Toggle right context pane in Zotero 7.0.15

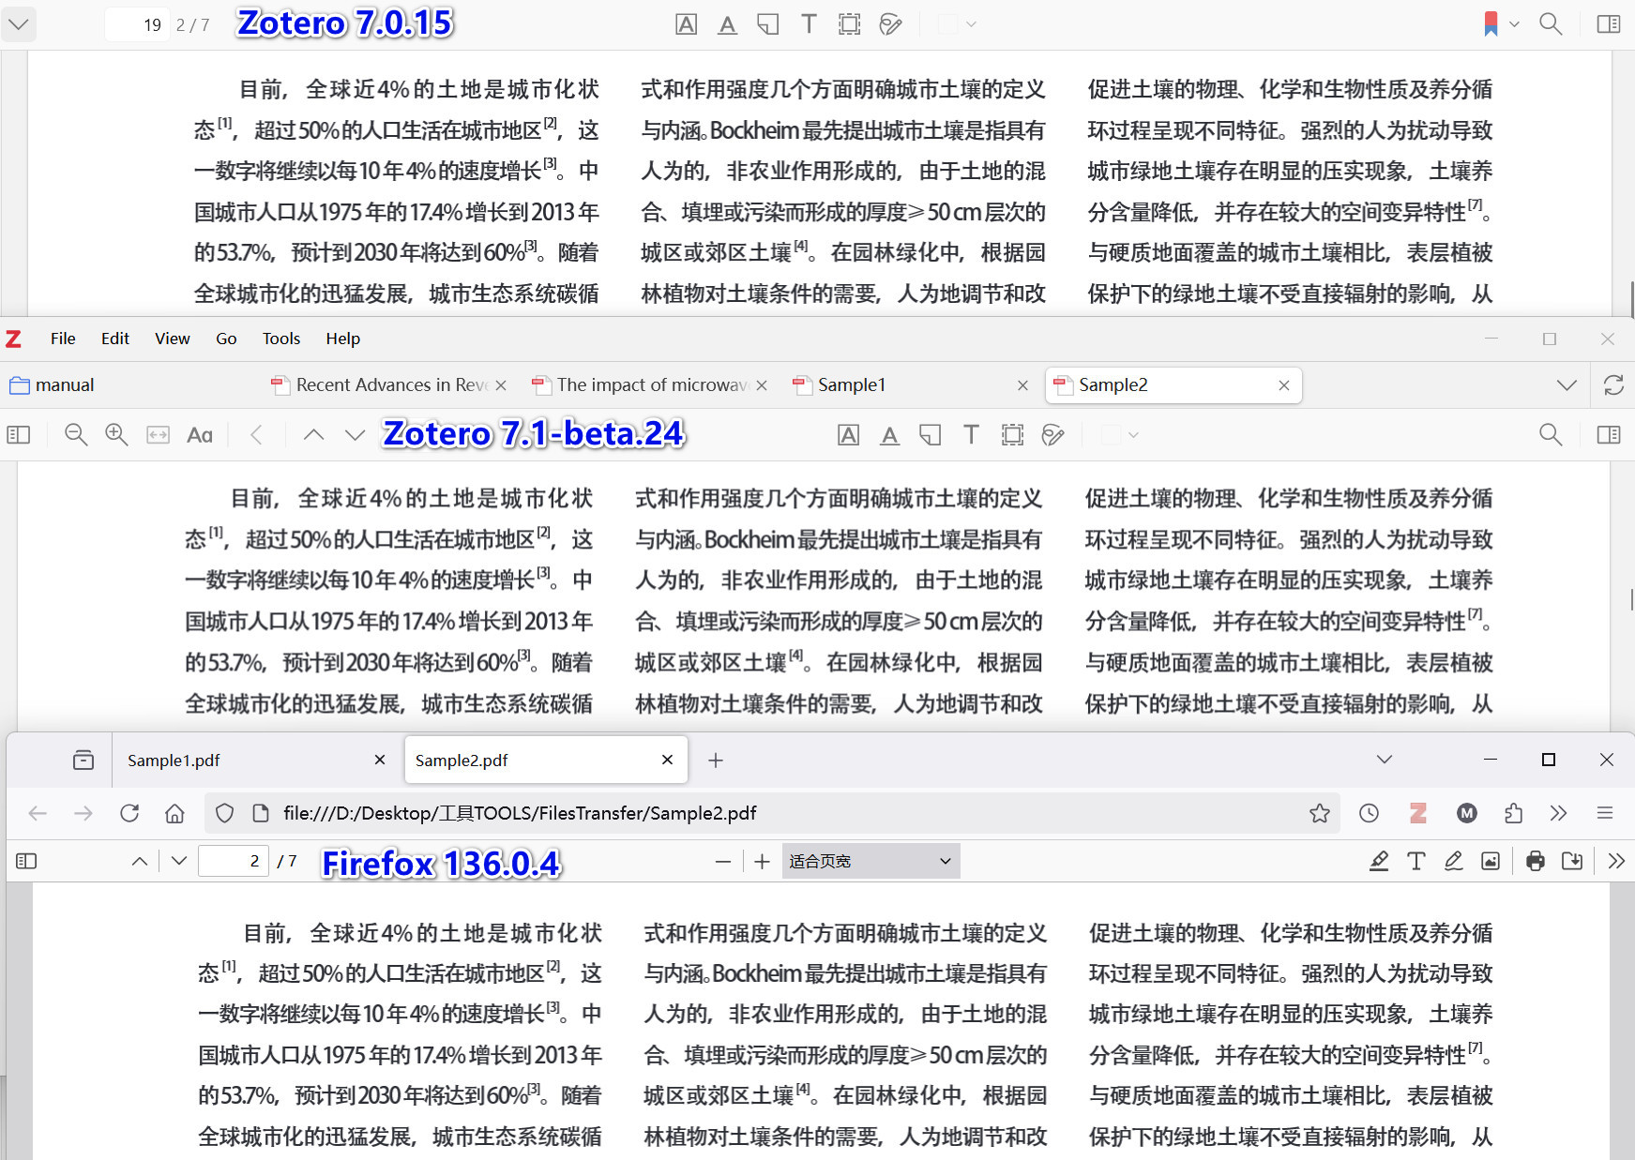click(1609, 24)
